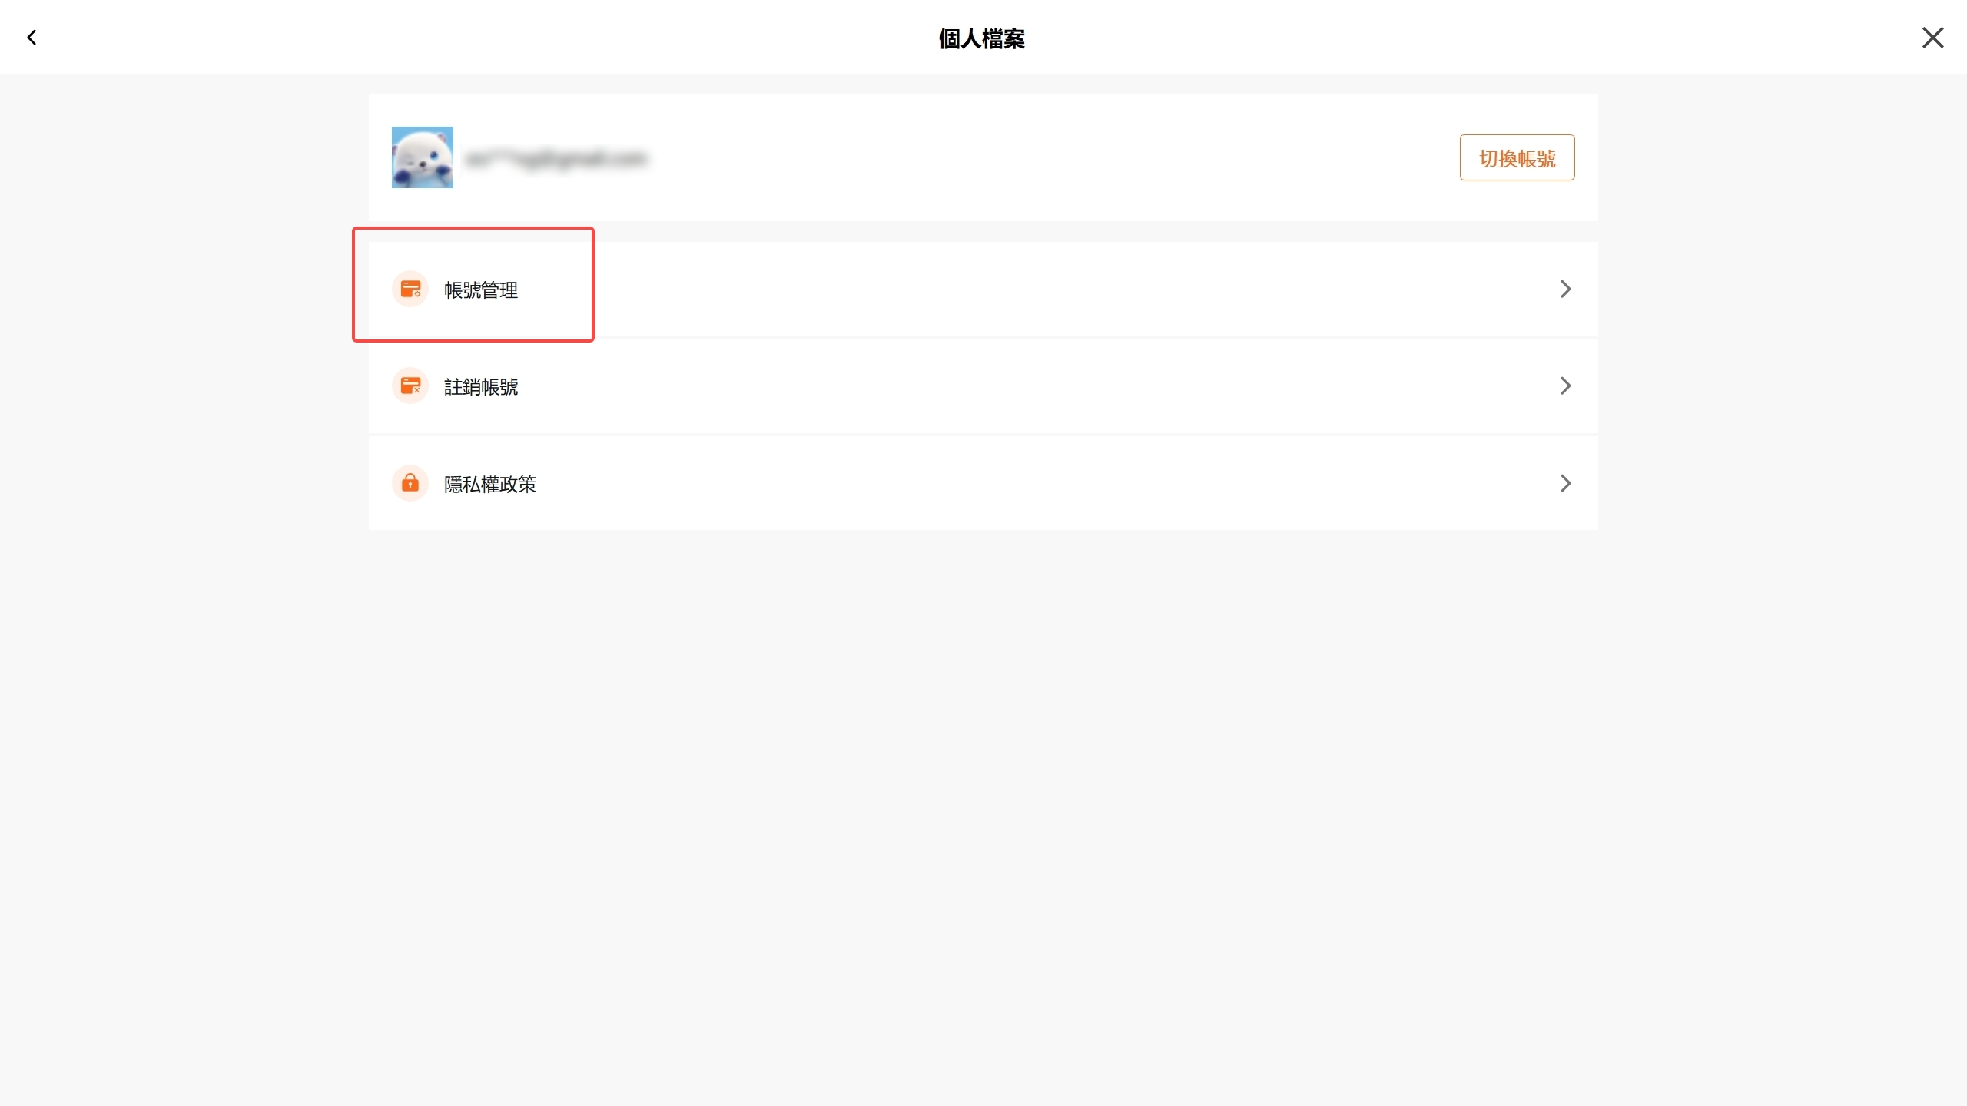Click the 隱私權政策 lock icon
Screen dimensions: 1967x1106
point(410,484)
